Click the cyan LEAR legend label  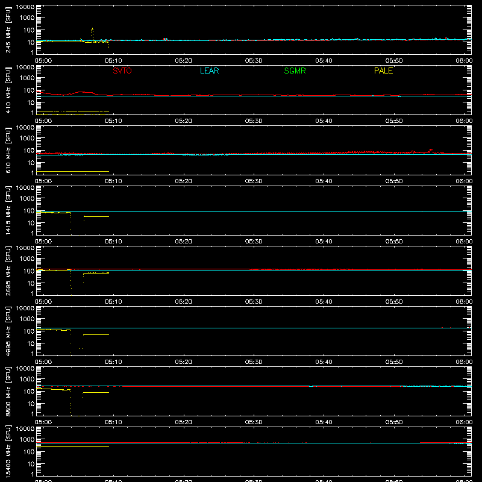pos(209,70)
